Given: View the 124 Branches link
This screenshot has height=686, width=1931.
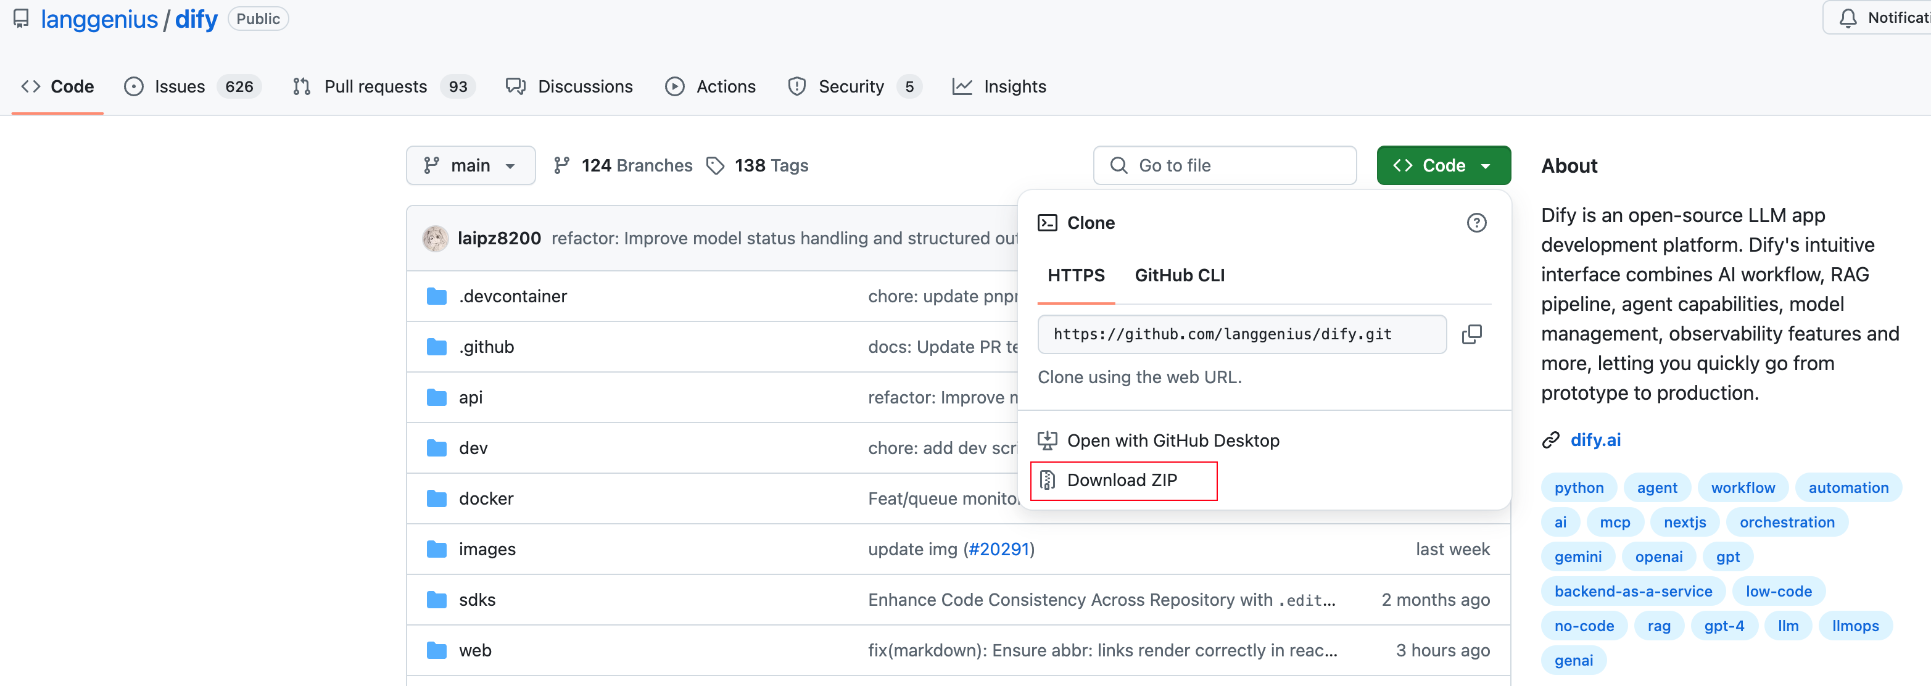Looking at the screenshot, I should coord(623,166).
